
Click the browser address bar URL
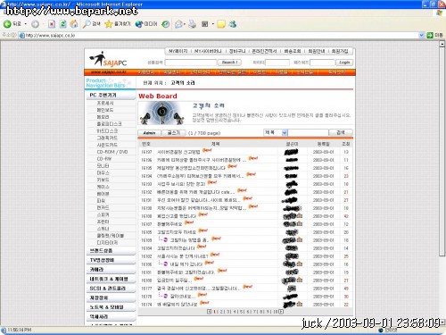click(51, 36)
